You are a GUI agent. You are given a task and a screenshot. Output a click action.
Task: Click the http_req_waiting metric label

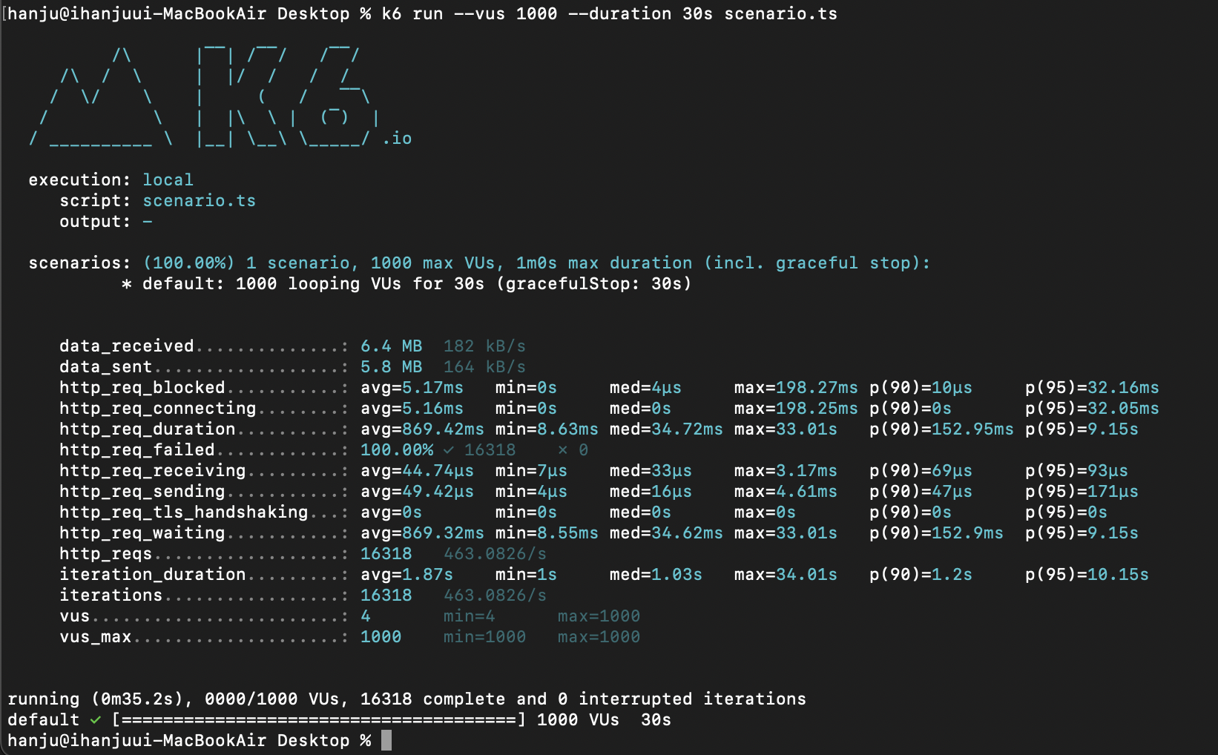click(x=142, y=533)
